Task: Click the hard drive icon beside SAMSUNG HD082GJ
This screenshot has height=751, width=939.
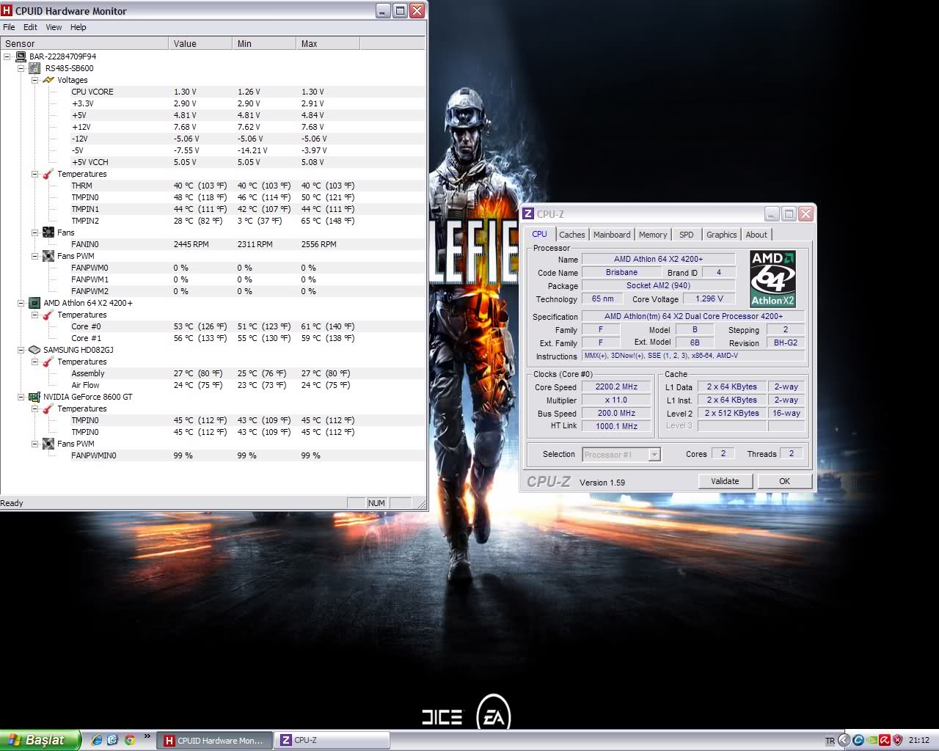Action: (34, 350)
